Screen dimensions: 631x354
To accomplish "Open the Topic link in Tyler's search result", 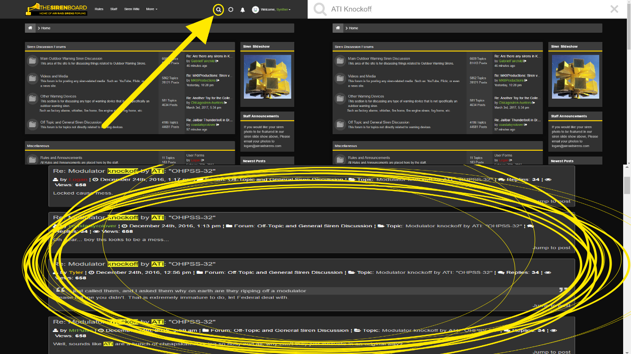I will tap(434, 272).
